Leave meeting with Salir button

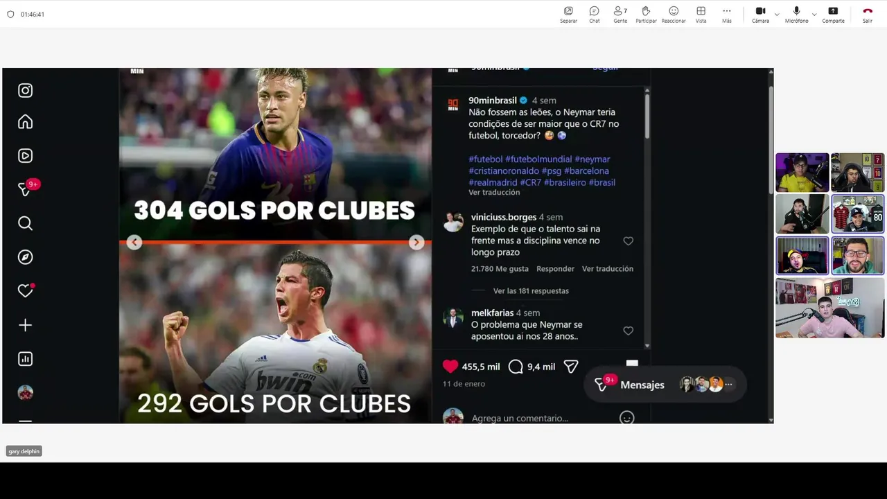(x=868, y=15)
